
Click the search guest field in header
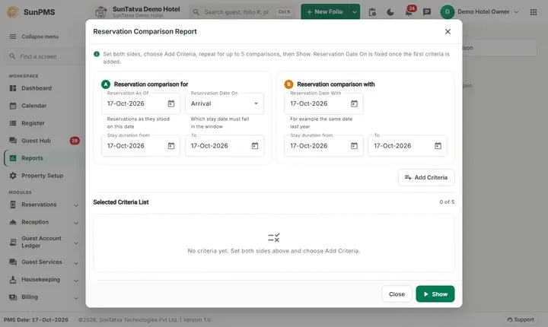(x=243, y=12)
